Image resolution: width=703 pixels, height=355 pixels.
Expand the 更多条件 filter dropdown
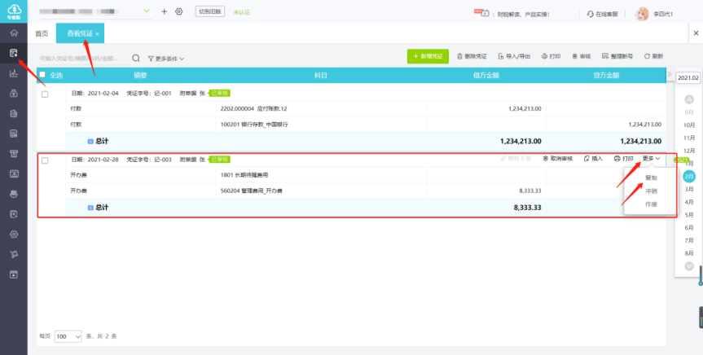(166, 59)
